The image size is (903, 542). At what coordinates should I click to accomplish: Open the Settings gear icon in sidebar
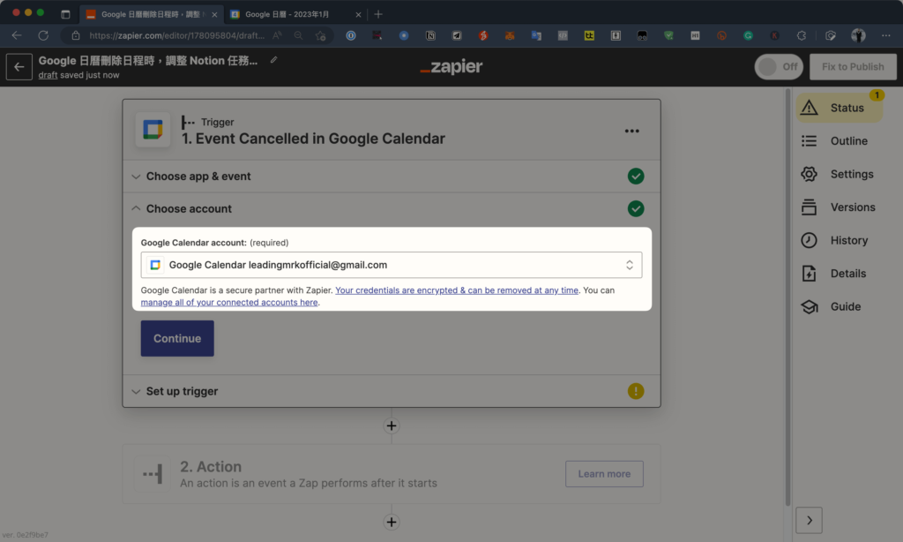[x=810, y=174]
